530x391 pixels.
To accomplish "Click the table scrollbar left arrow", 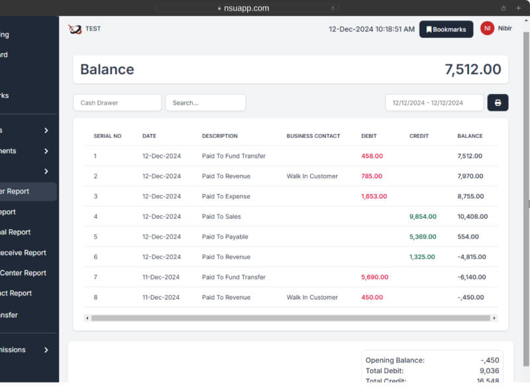I will [x=87, y=318].
